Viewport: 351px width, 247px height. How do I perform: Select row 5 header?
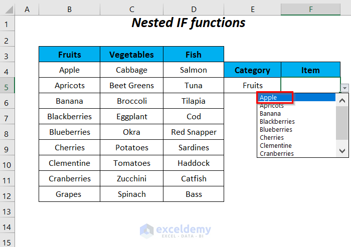pos(7,86)
